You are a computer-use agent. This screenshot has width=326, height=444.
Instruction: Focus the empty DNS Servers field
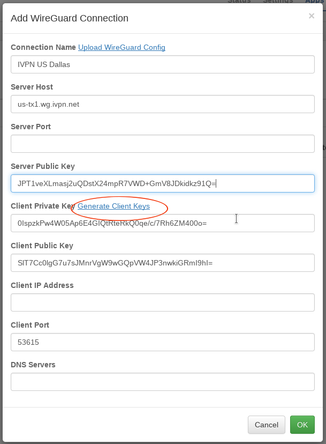point(162,382)
